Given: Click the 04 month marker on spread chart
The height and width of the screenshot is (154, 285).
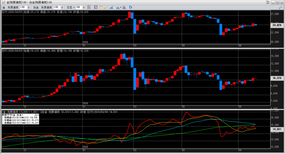Looking at the screenshot, I should (240, 150).
